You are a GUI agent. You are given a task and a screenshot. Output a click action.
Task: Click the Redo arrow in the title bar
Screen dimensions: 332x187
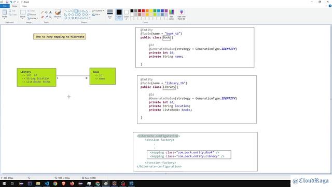(x=15, y=2)
